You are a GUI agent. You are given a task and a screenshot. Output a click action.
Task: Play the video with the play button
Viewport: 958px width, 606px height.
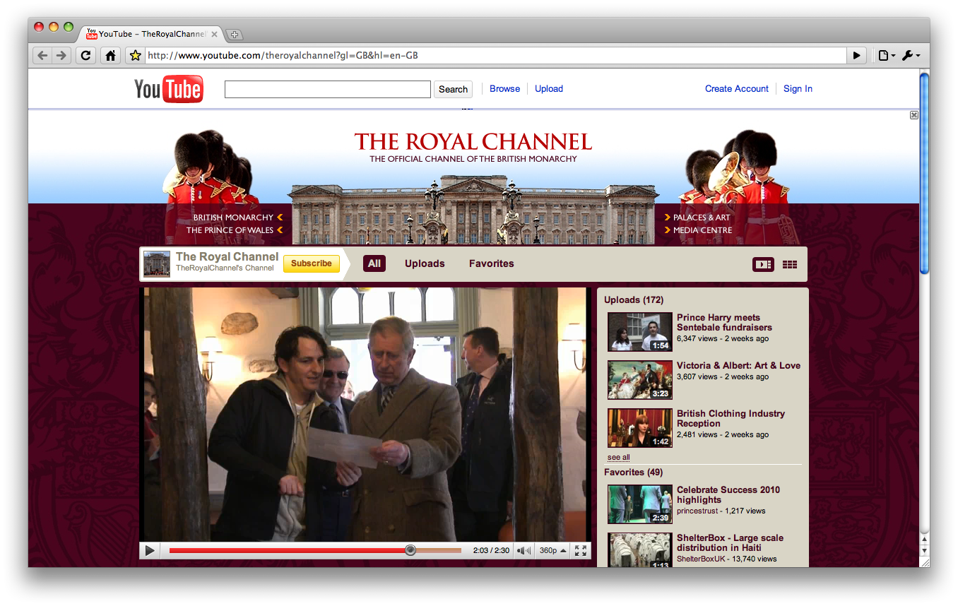pyautogui.click(x=150, y=550)
